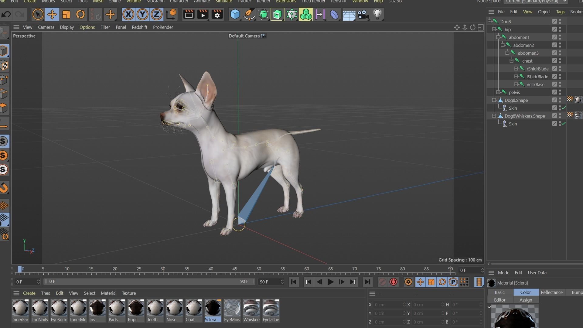Add a Floor environment object

coord(349,14)
